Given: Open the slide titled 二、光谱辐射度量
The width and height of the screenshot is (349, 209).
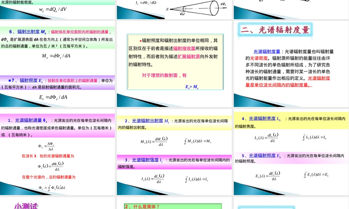Looking at the screenshot, I should [291, 64].
